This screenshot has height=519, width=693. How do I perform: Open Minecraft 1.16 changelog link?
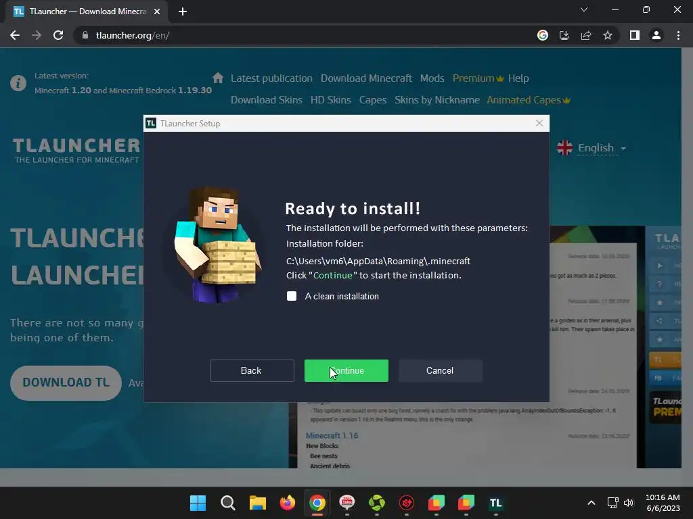[332, 435]
